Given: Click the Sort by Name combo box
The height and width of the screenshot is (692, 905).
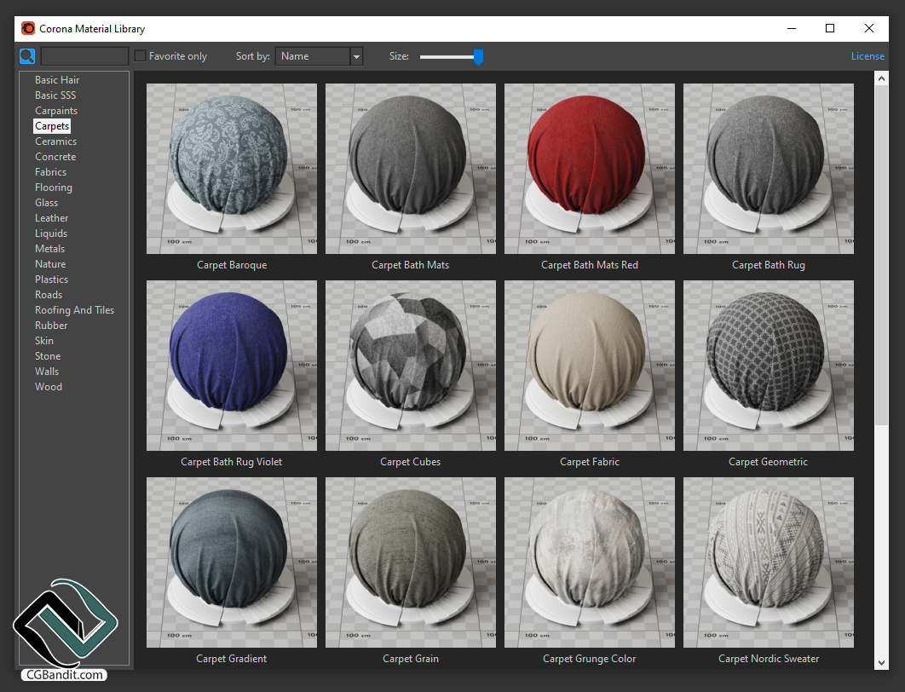Looking at the screenshot, I should click(312, 56).
